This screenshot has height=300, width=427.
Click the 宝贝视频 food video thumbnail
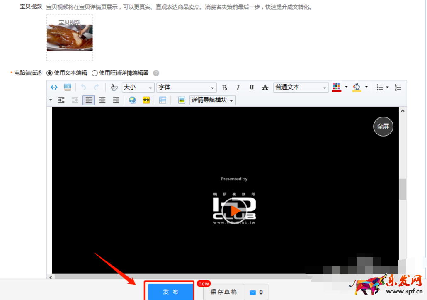[x=70, y=38]
